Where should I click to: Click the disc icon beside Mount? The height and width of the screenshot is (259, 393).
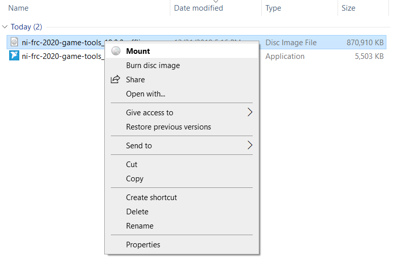pos(116,51)
